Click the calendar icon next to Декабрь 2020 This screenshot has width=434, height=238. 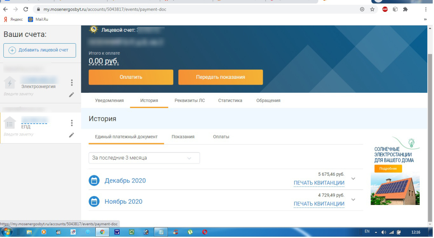pos(94,180)
